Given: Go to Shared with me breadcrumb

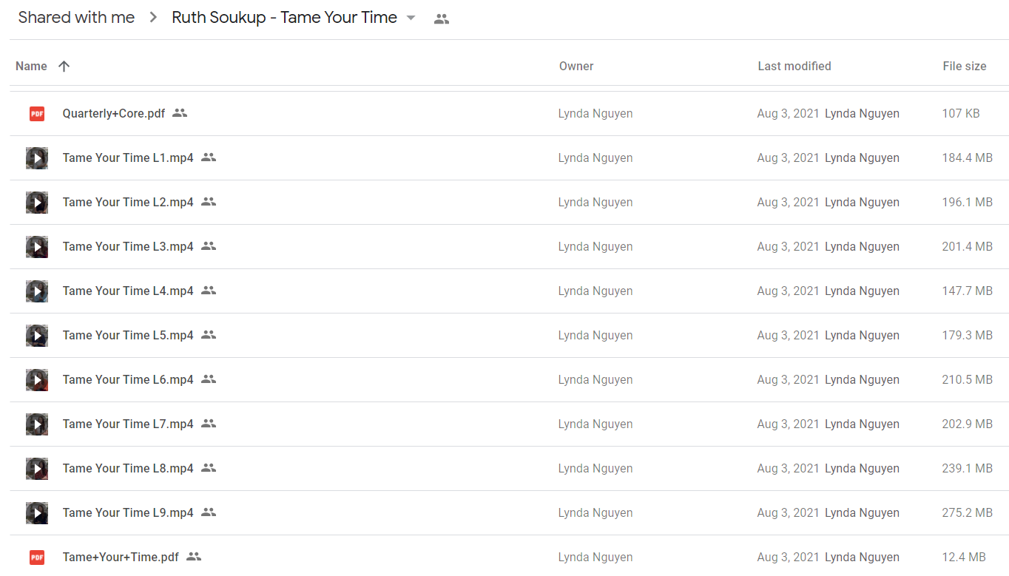Looking at the screenshot, I should (x=76, y=18).
